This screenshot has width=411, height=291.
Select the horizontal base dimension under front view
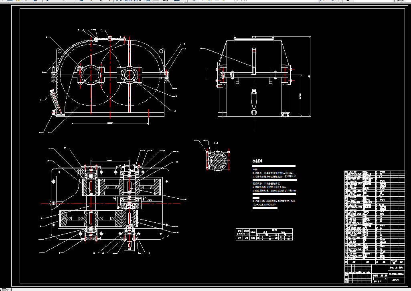110,122
